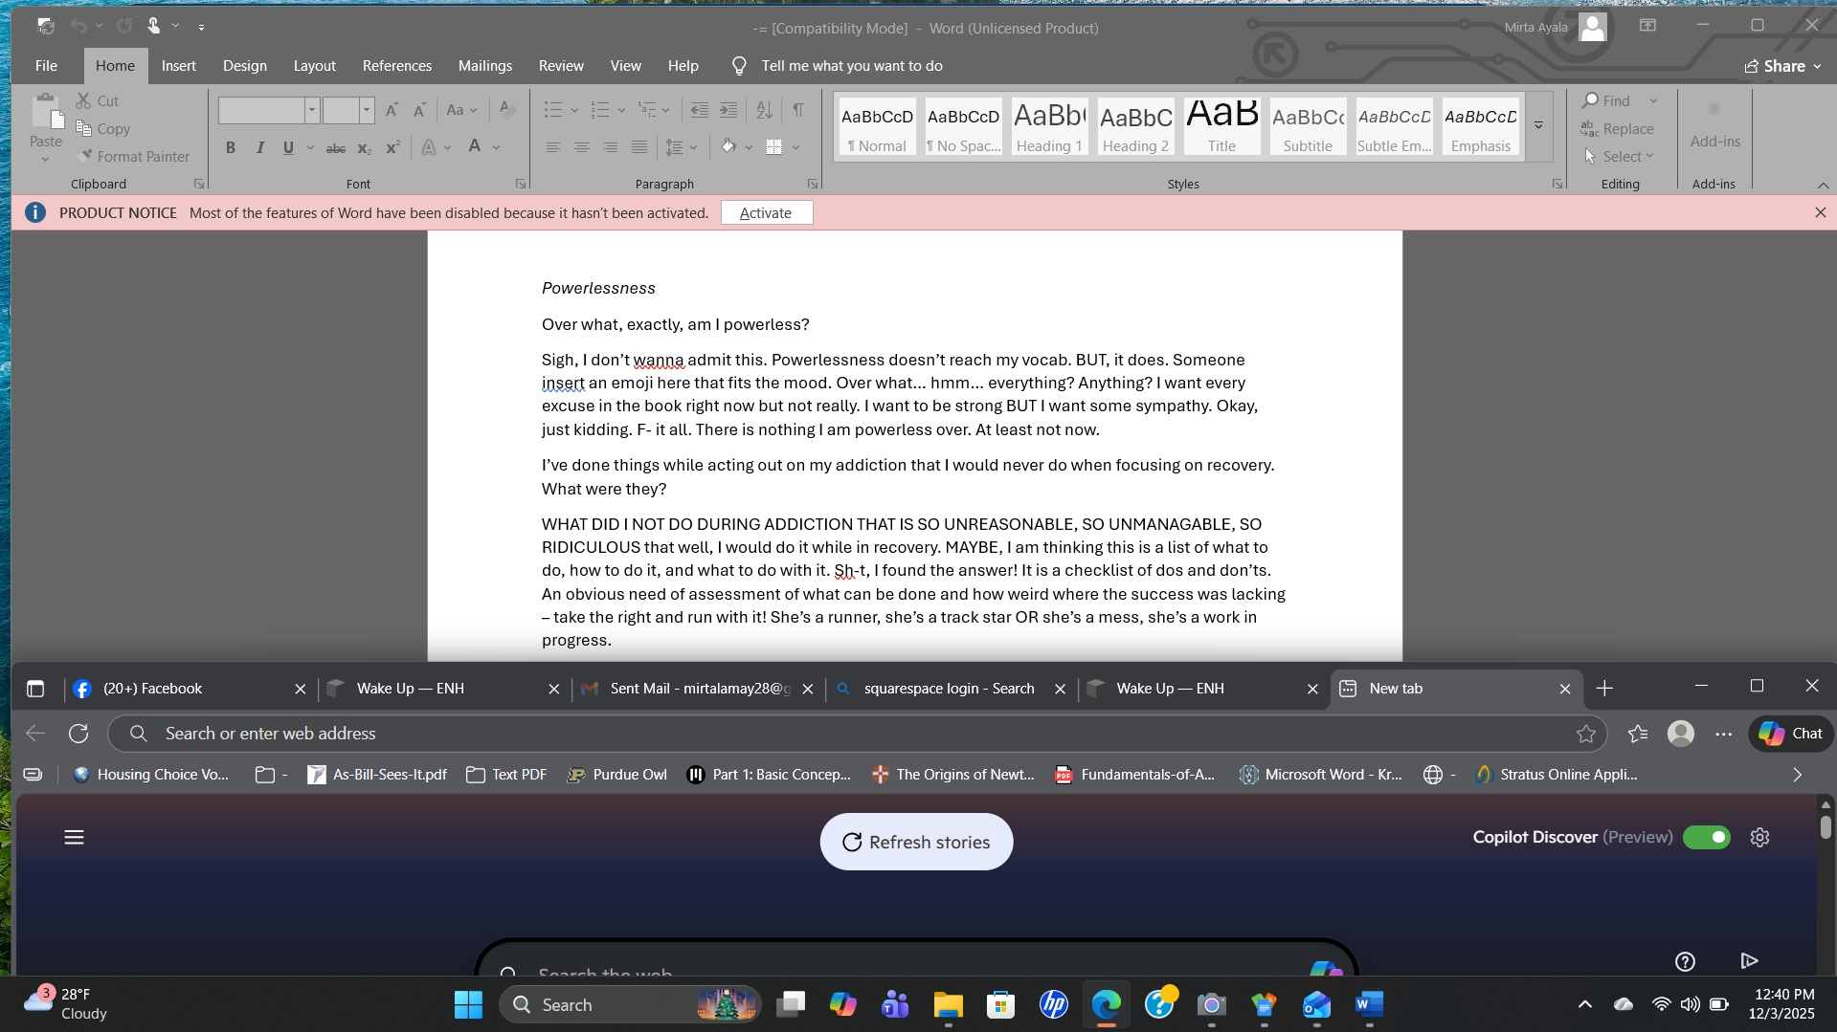Apply strikethrough formatting
The height and width of the screenshot is (1032, 1837).
click(x=335, y=147)
